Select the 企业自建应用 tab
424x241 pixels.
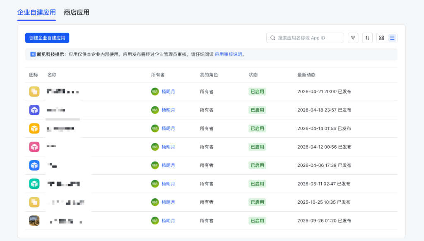click(36, 12)
